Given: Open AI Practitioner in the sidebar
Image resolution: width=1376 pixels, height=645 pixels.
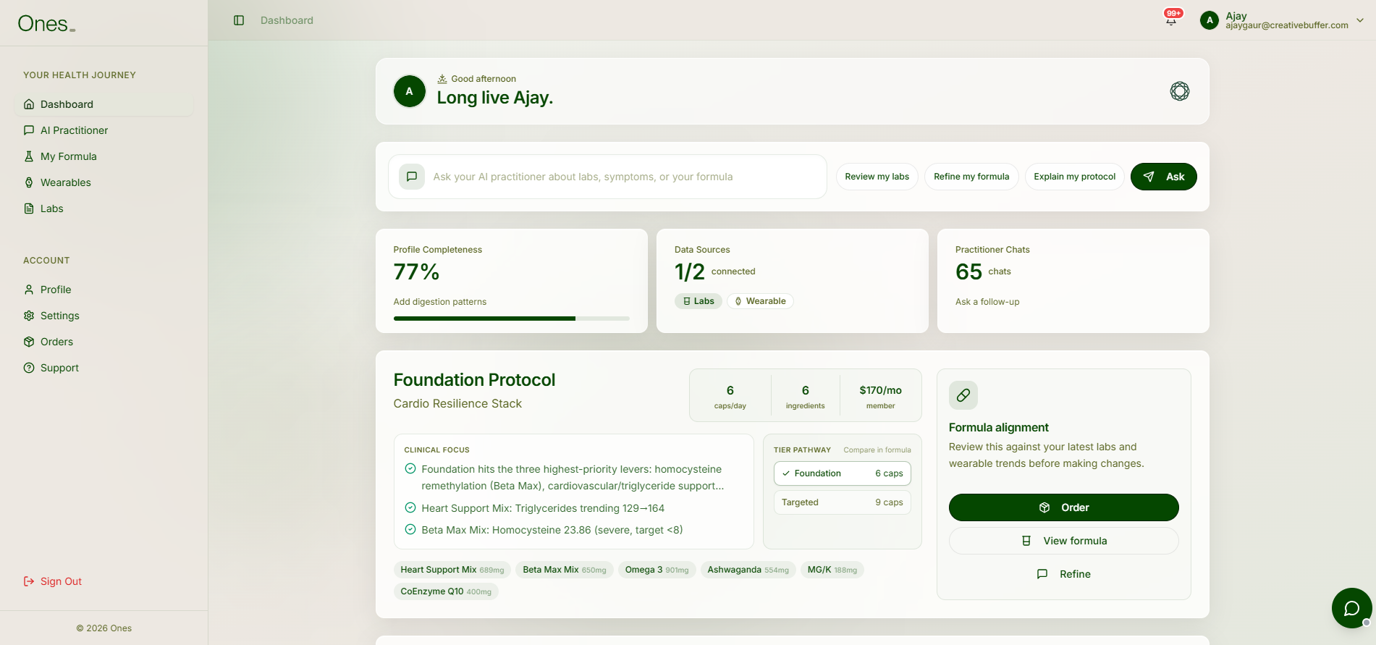Looking at the screenshot, I should click(x=104, y=130).
